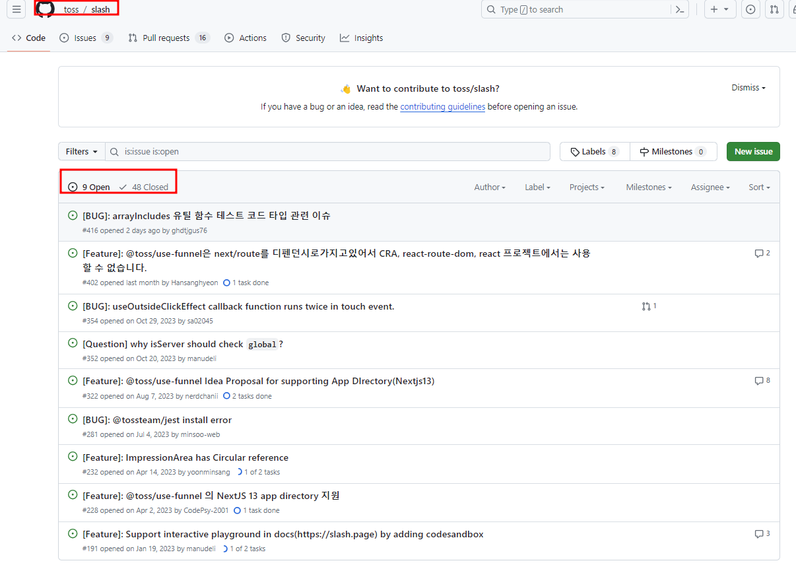Expand the Label filter dropdown
Image resolution: width=796 pixels, height=569 pixels.
(538, 187)
